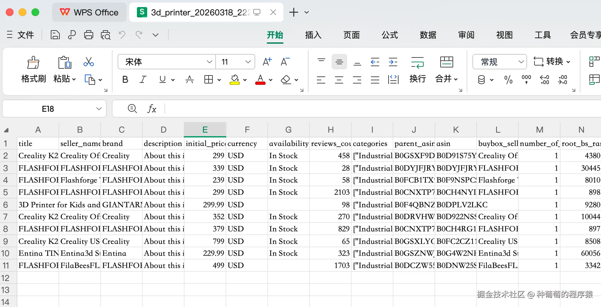The width and height of the screenshot is (601, 307).
Task: Decrease font size with A- icon
Action: tap(285, 62)
